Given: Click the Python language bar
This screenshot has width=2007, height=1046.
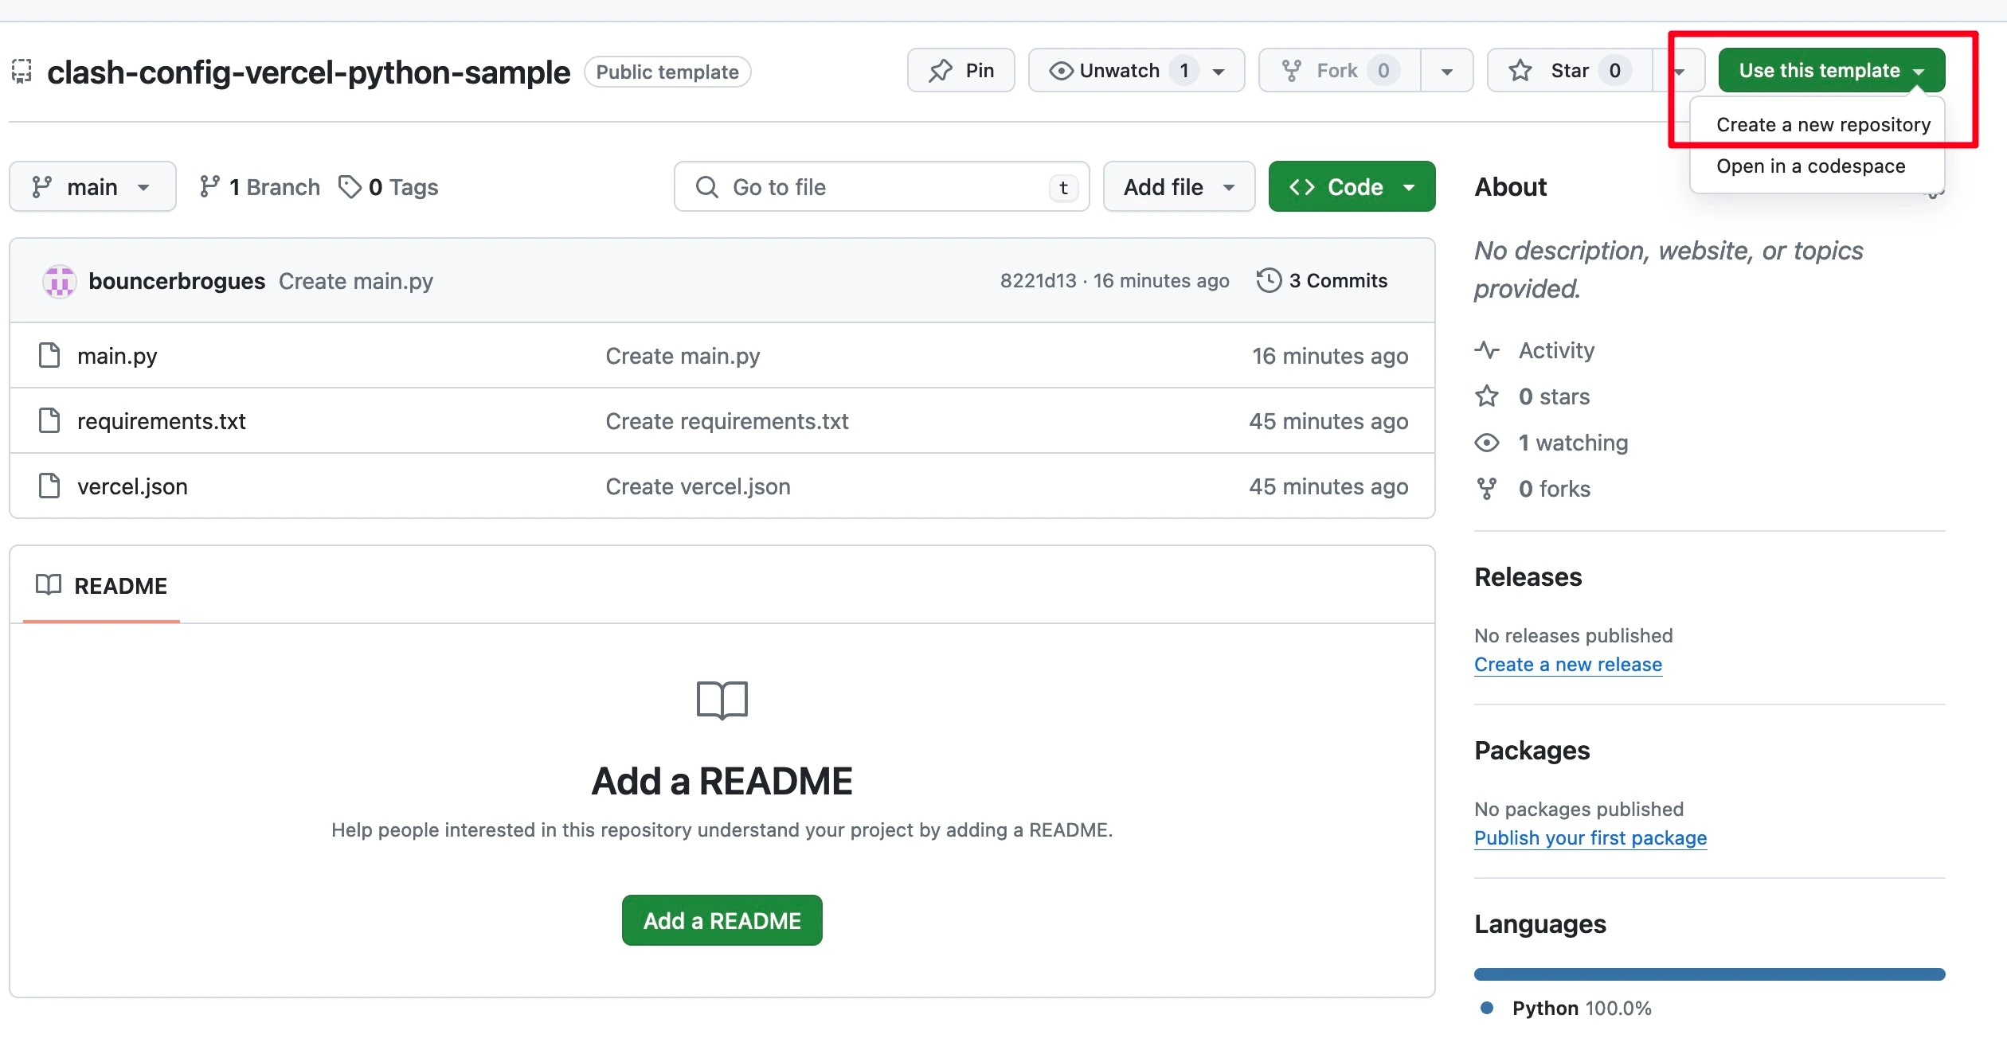Looking at the screenshot, I should [1709, 974].
